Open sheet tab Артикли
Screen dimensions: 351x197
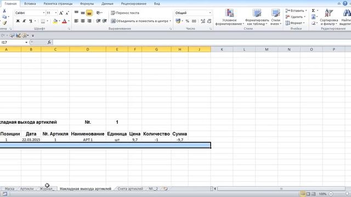coord(27,189)
